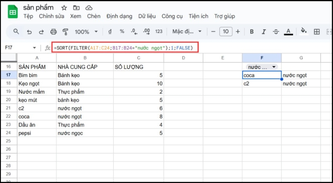Click cell c2 in column F
Screen dimensions: 333x183
point(262,84)
